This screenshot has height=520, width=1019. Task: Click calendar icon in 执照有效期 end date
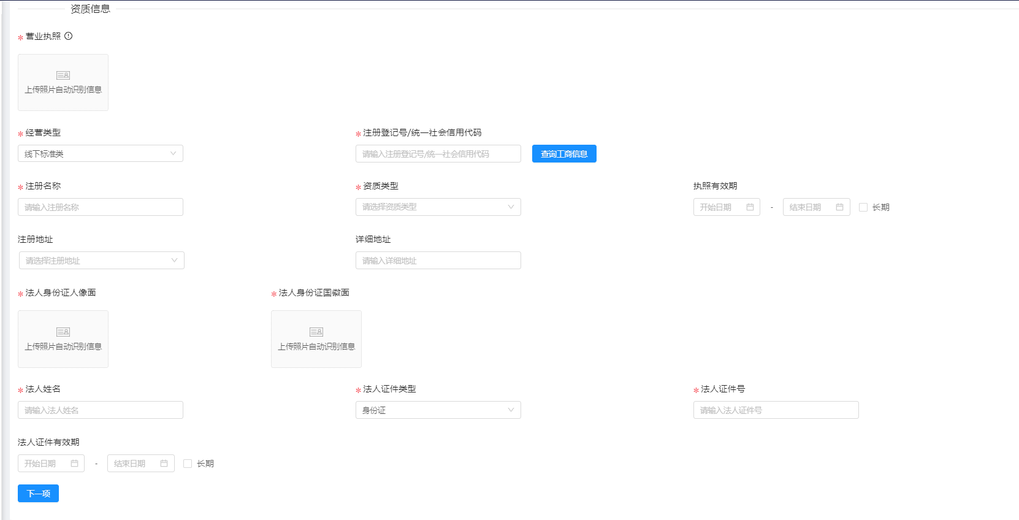coord(839,207)
